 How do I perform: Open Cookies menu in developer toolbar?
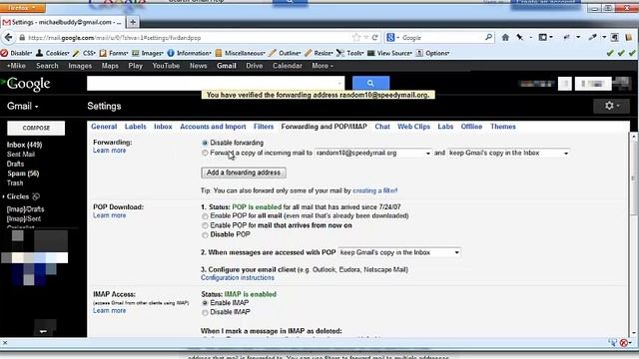click(53, 53)
